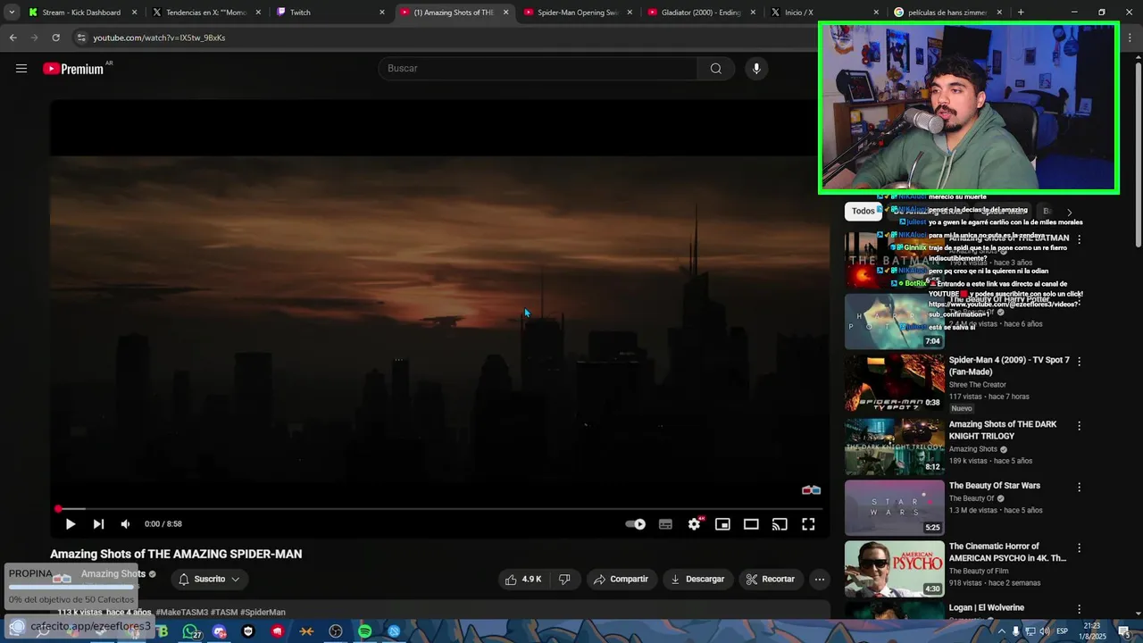
Task: Switch to películas de hans zimmer tab
Action: (x=948, y=13)
